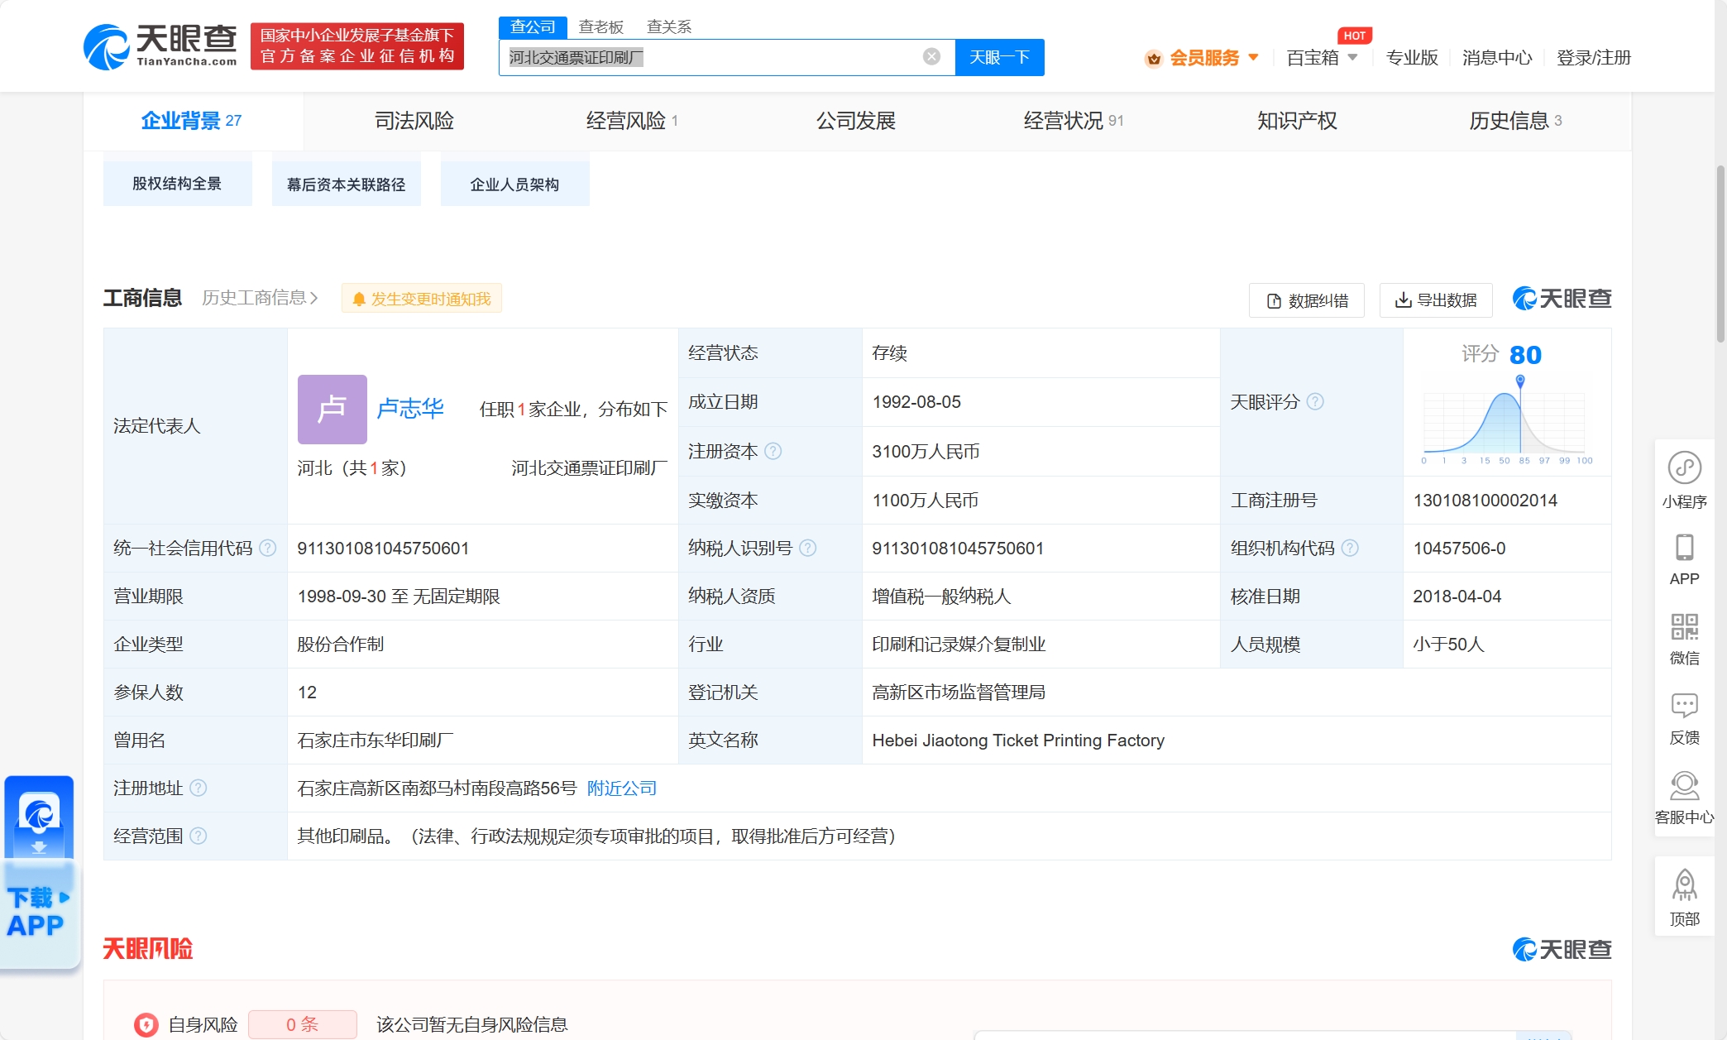Switch to the 知识产权 tab
This screenshot has height=1040, width=1727.
click(x=1297, y=121)
